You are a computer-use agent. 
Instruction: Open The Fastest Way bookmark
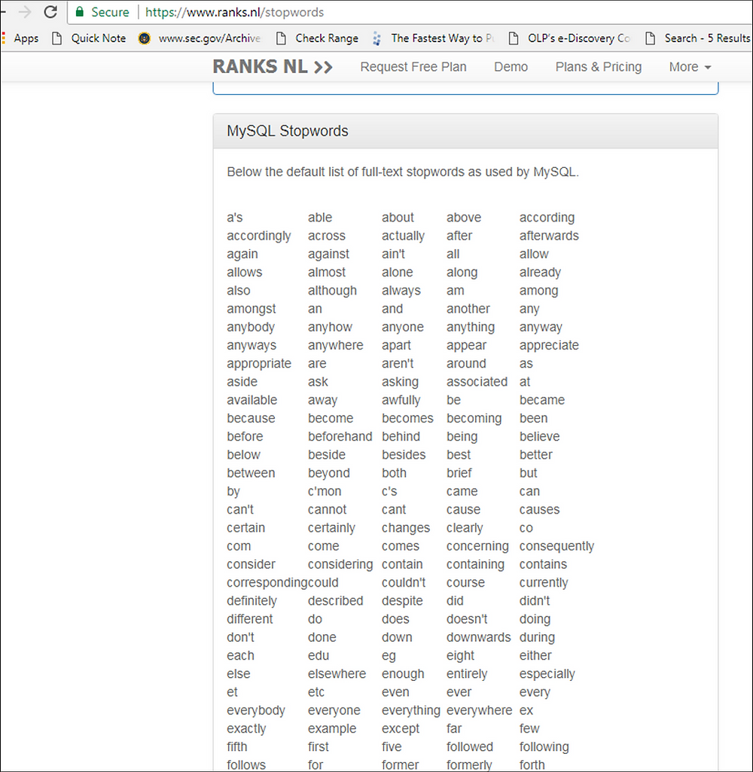[433, 38]
